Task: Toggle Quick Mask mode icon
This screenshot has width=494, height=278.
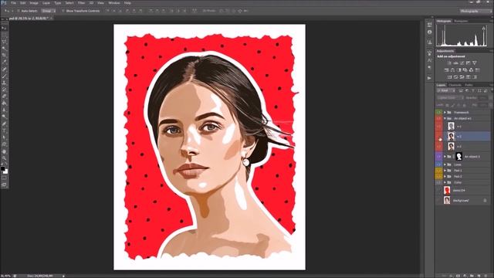Action: pos(4,178)
